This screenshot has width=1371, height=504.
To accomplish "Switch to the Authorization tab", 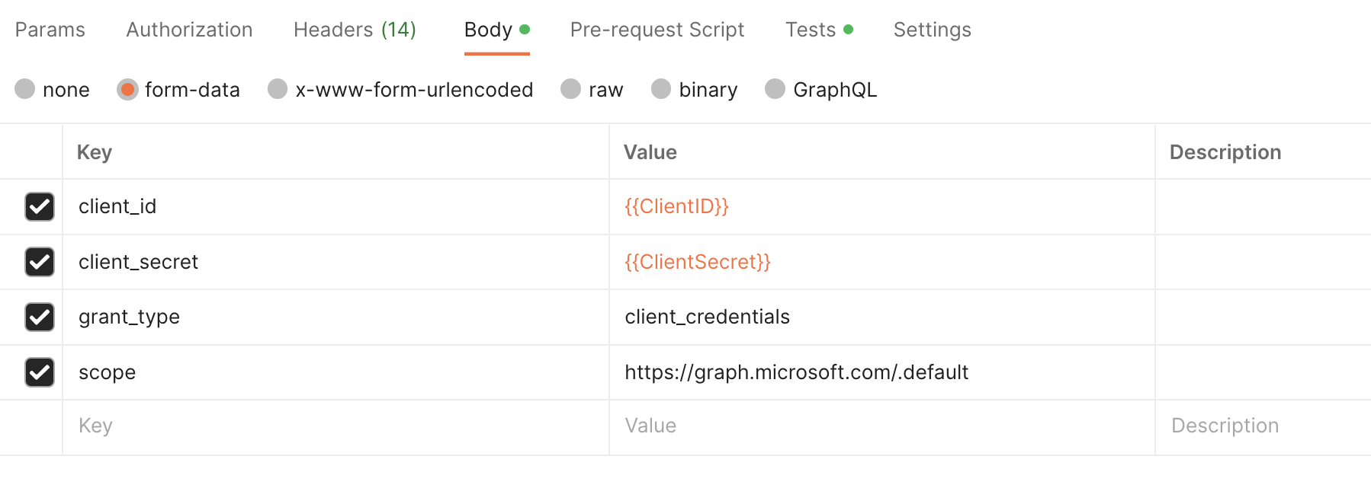I will tap(189, 30).
